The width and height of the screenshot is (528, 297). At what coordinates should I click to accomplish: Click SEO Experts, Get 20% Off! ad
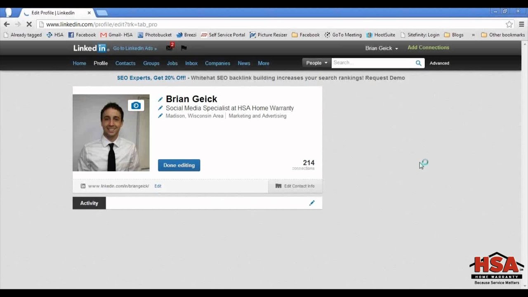coord(151,78)
